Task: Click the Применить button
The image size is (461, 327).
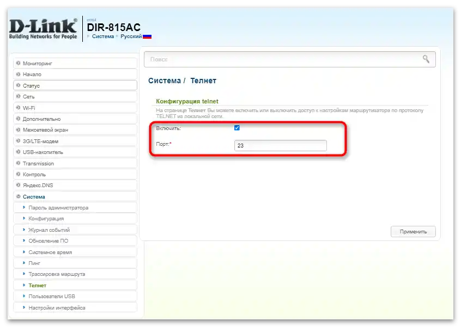Action: 413,232
